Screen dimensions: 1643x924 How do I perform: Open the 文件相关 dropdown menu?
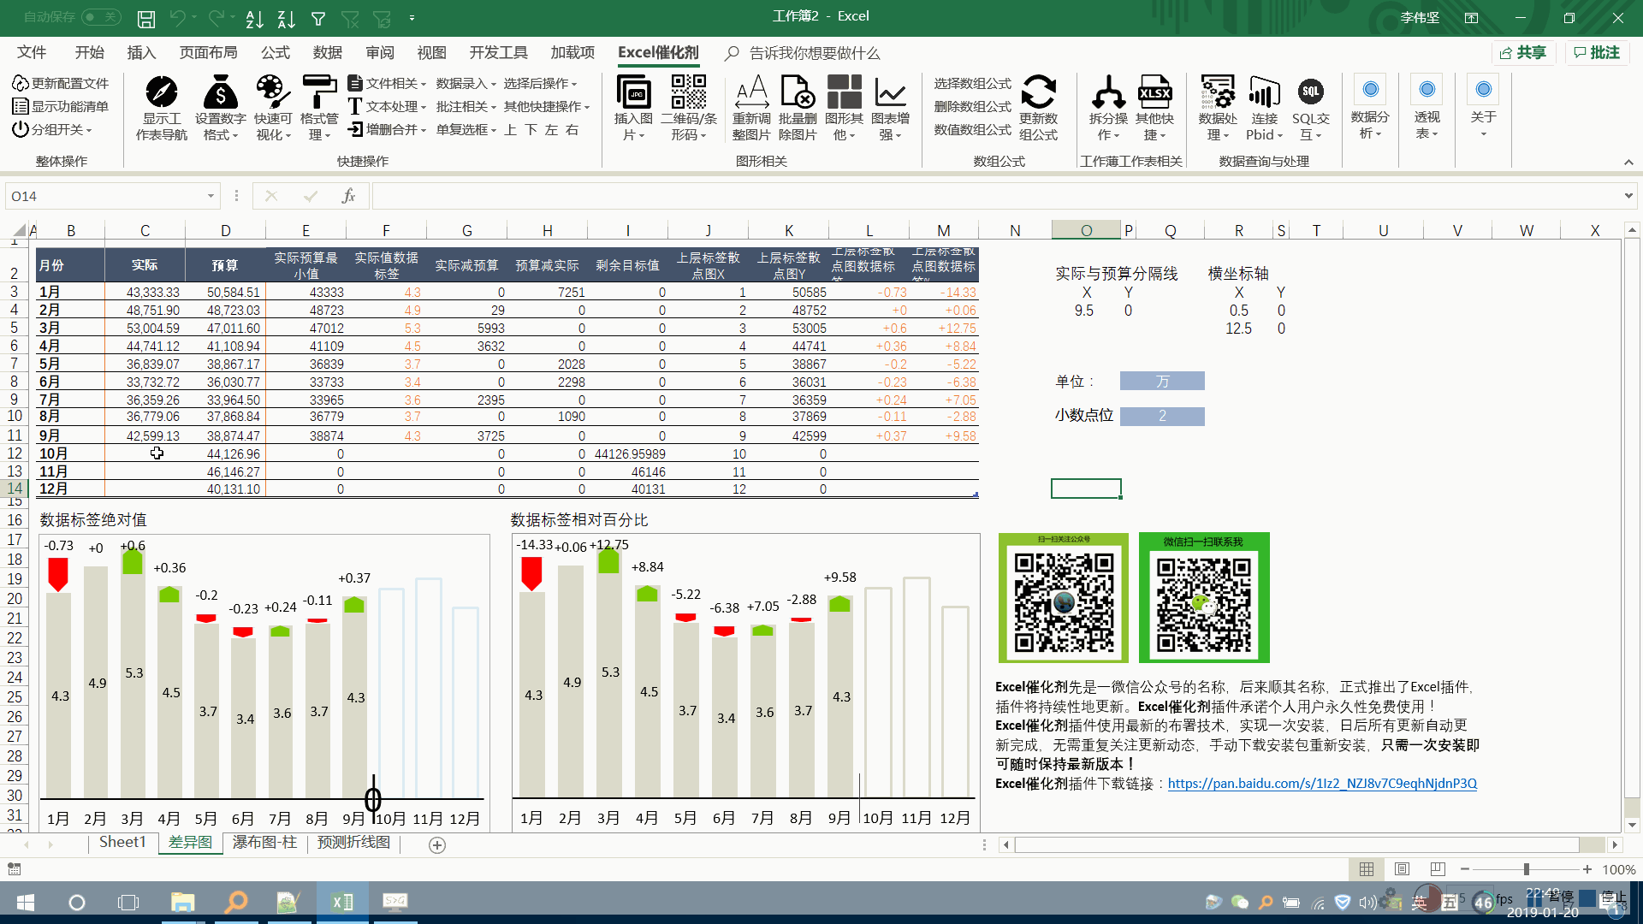[x=387, y=83]
